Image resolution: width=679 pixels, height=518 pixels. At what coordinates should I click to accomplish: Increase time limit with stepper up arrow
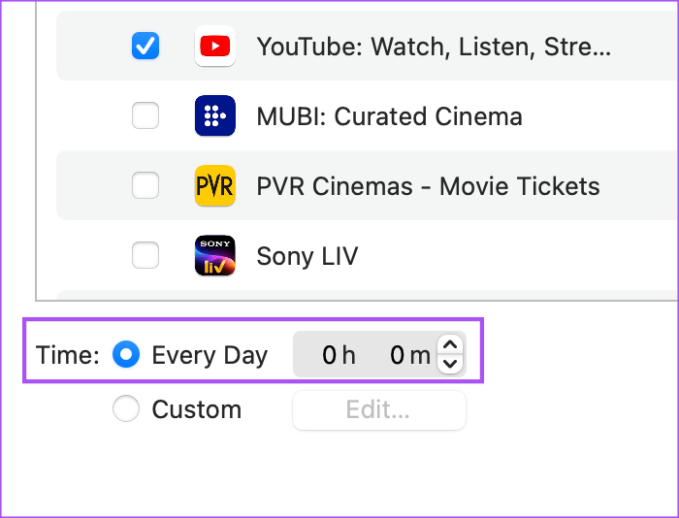tap(450, 345)
